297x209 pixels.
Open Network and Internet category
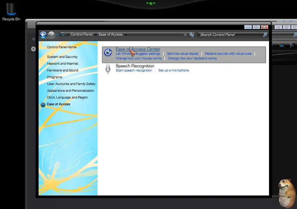(x=62, y=63)
